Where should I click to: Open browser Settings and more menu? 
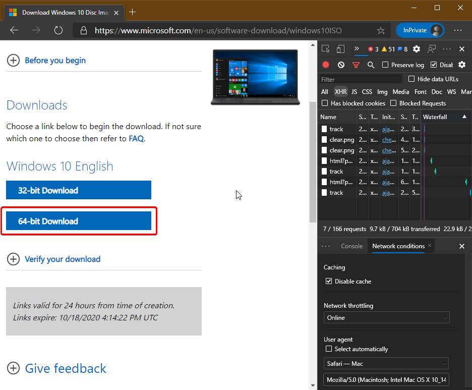click(458, 30)
